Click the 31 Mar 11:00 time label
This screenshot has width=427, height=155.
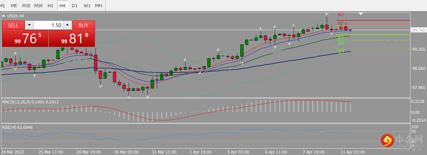point(165,152)
